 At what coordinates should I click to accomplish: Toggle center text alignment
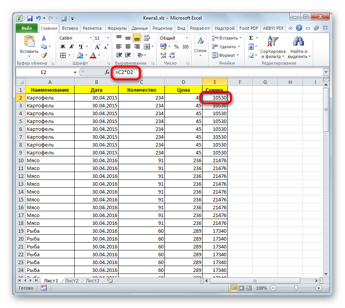(128, 47)
